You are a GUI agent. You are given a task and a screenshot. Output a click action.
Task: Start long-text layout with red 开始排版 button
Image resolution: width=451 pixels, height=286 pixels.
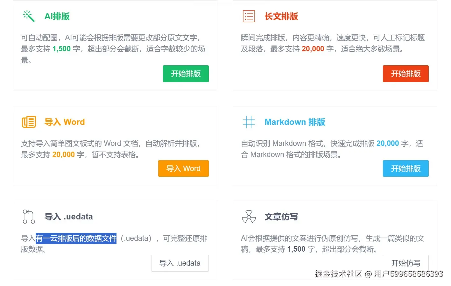click(405, 74)
